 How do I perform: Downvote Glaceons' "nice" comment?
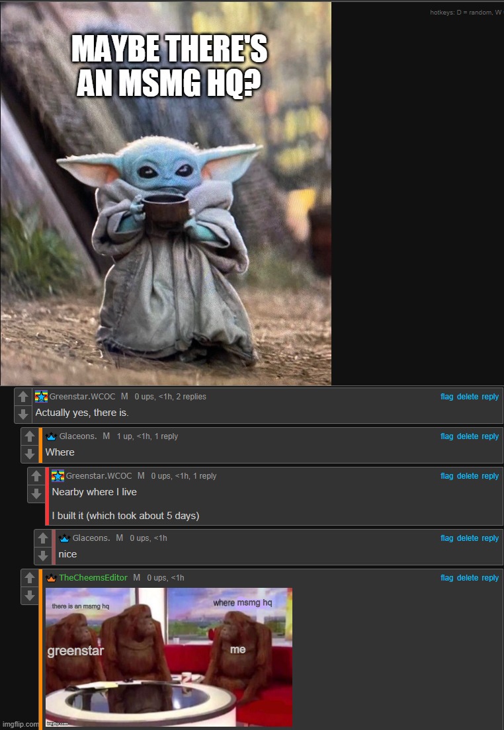pyautogui.click(x=42, y=555)
